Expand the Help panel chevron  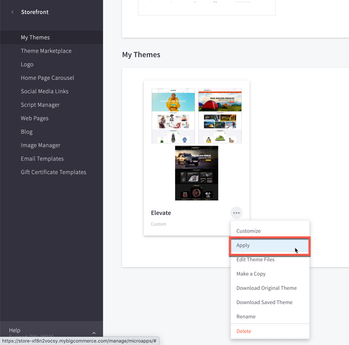point(94,333)
